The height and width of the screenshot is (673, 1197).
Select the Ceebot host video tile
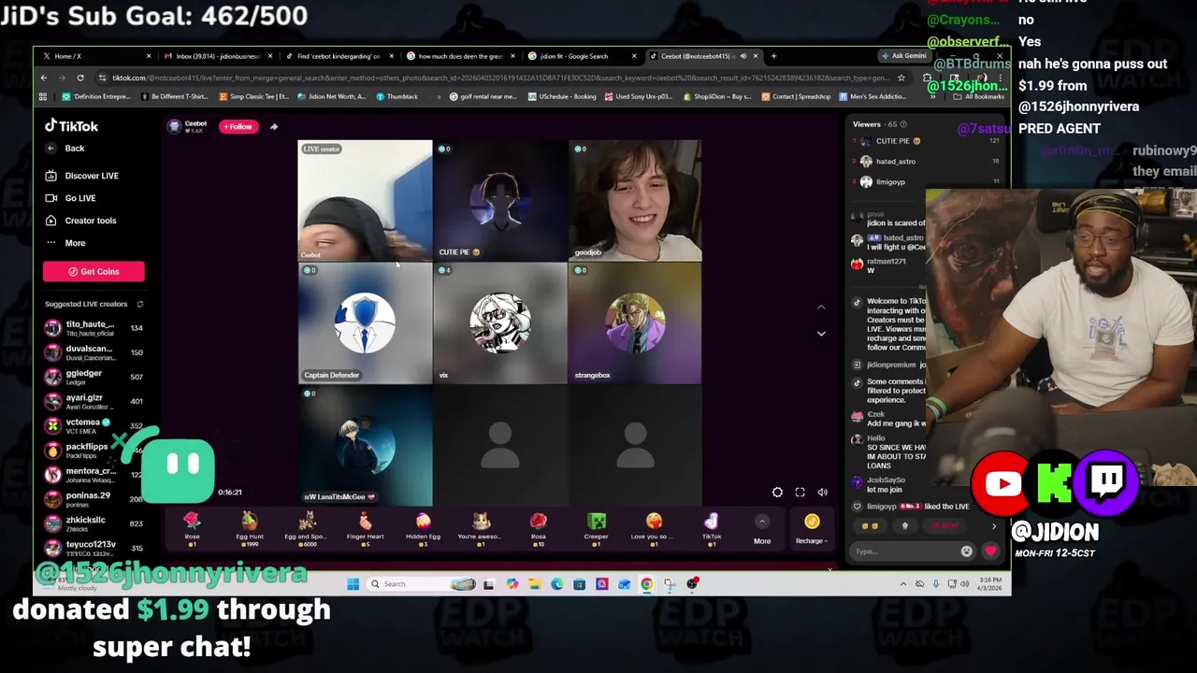click(365, 200)
